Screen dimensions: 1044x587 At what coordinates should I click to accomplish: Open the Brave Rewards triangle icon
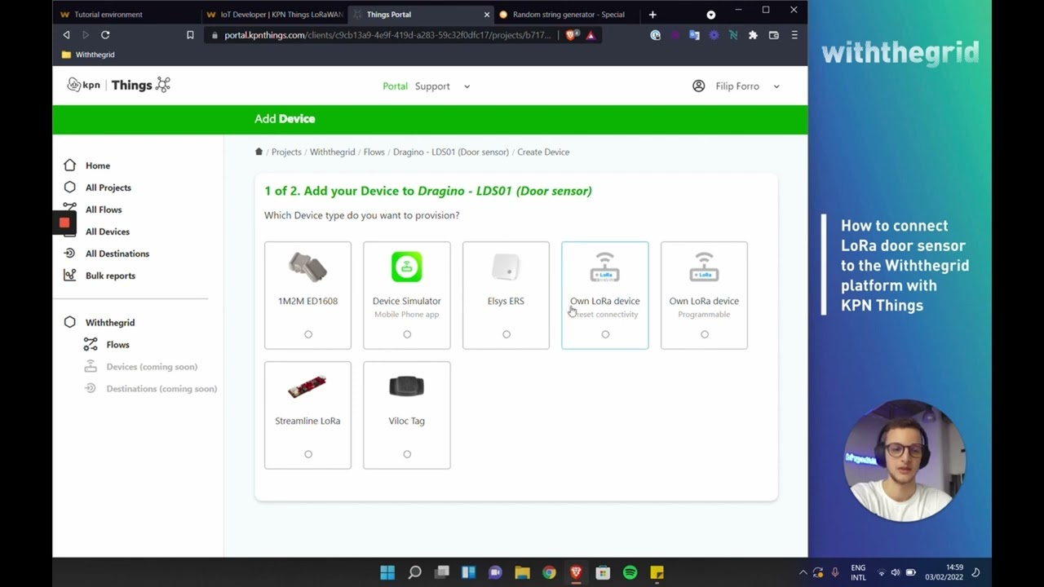pos(591,35)
